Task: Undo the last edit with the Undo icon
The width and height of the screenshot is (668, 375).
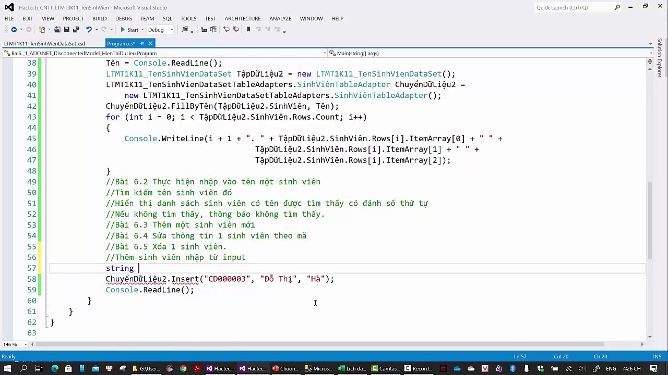Action: (89, 30)
